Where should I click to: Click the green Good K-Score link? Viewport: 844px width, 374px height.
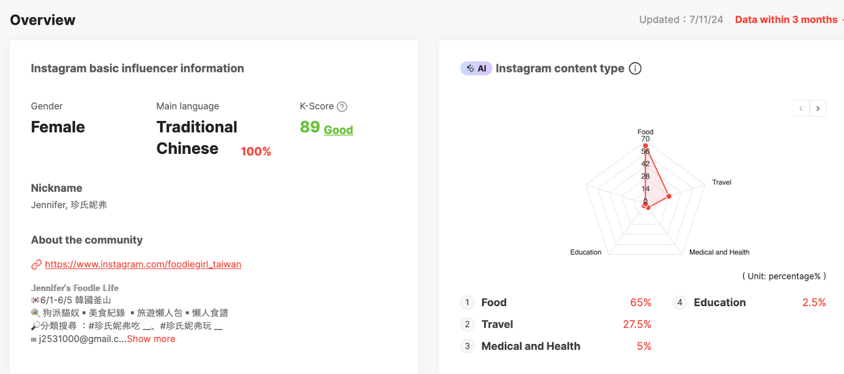(x=338, y=130)
